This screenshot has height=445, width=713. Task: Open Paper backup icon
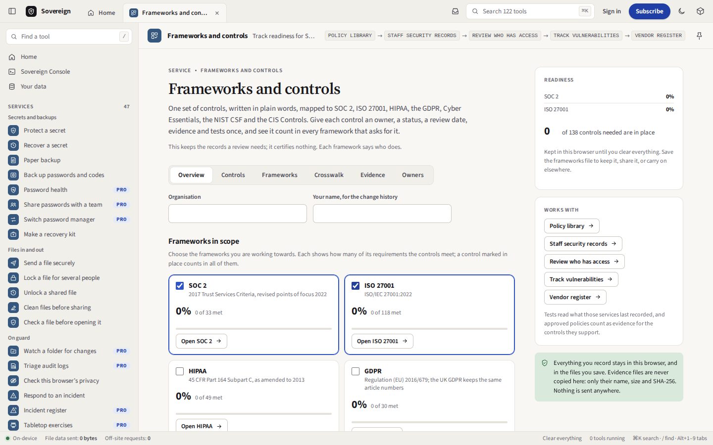pyautogui.click(x=13, y=160)
